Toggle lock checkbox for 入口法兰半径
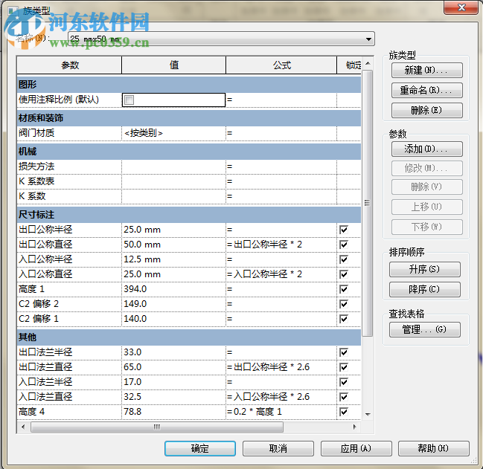Screen dimensions: 483x469 (344, 381)
